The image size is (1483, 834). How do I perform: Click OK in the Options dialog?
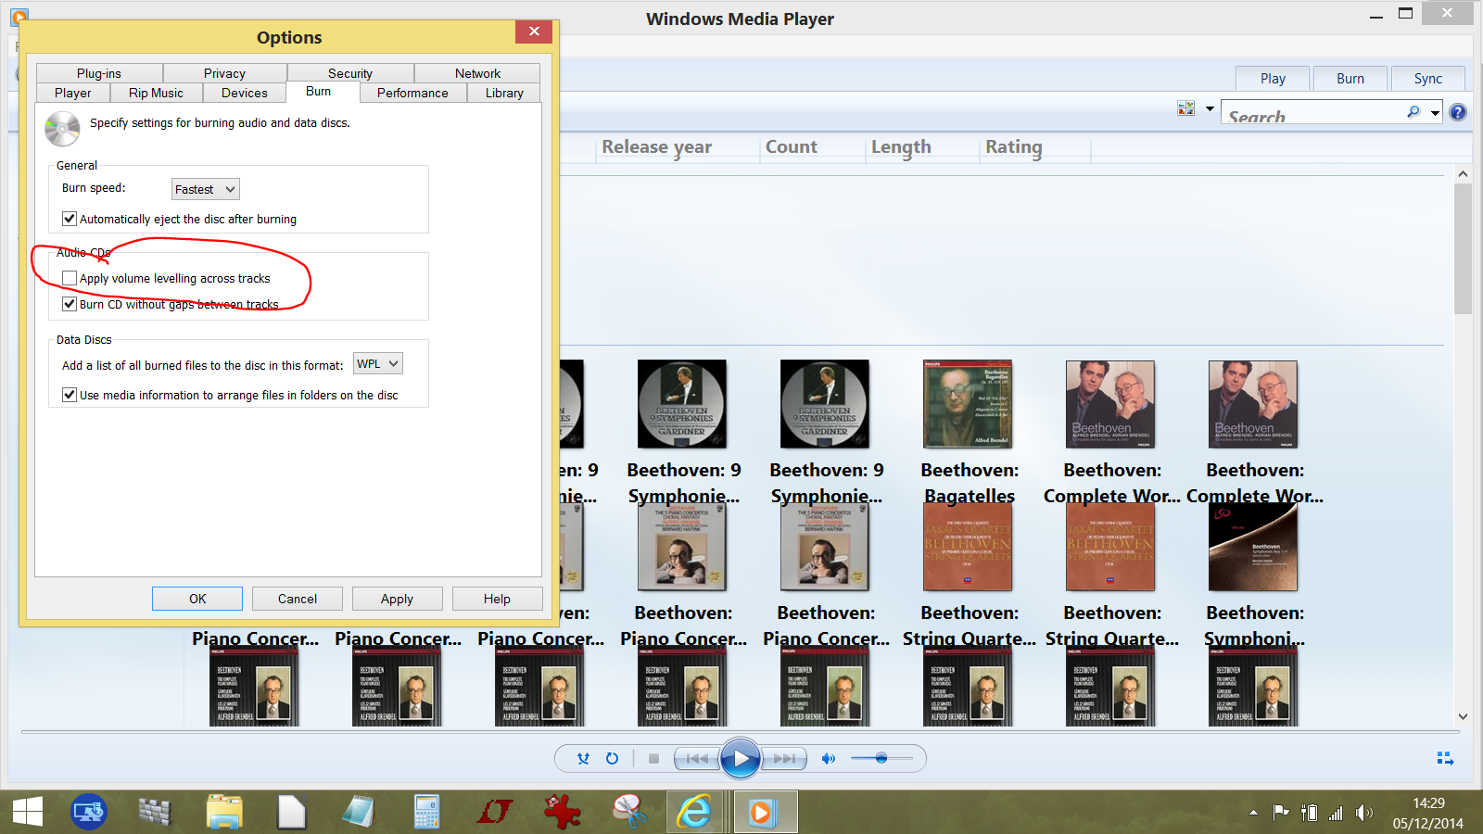click(x=197, y=599)
